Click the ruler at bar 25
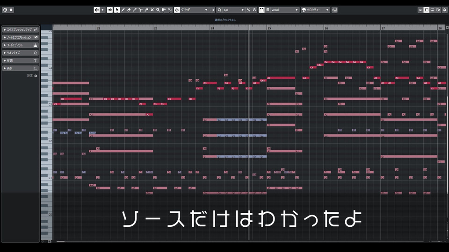Image resolution: width=449 pixels, height=252 pixels. tap(269, 28)
